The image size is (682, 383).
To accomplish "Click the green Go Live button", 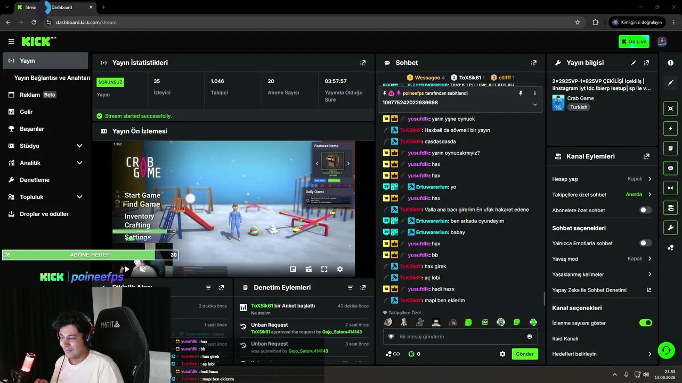I will tap(634, 41).
